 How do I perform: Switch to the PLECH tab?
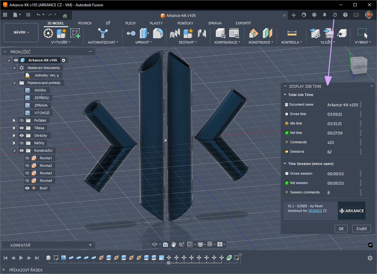click(130, 23)
